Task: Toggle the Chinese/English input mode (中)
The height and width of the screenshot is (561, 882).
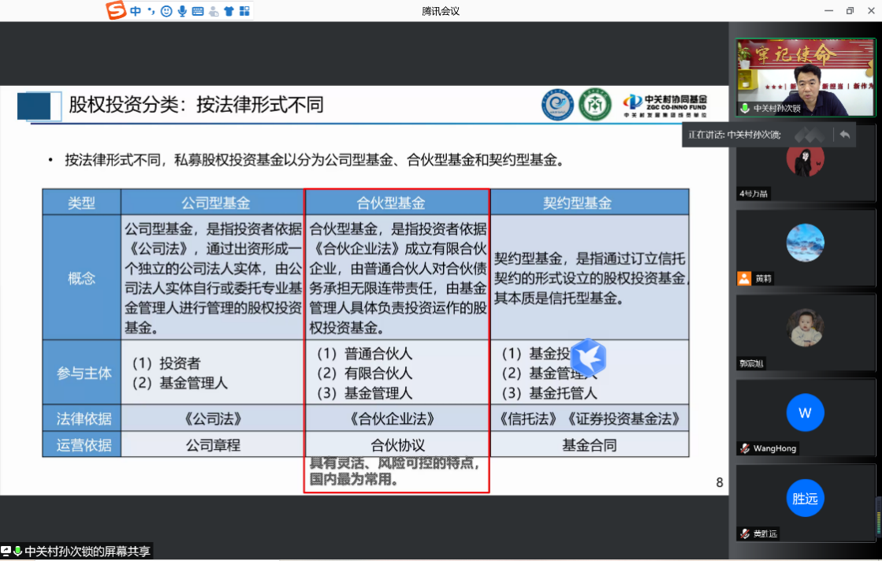Action: coord(136,11)
